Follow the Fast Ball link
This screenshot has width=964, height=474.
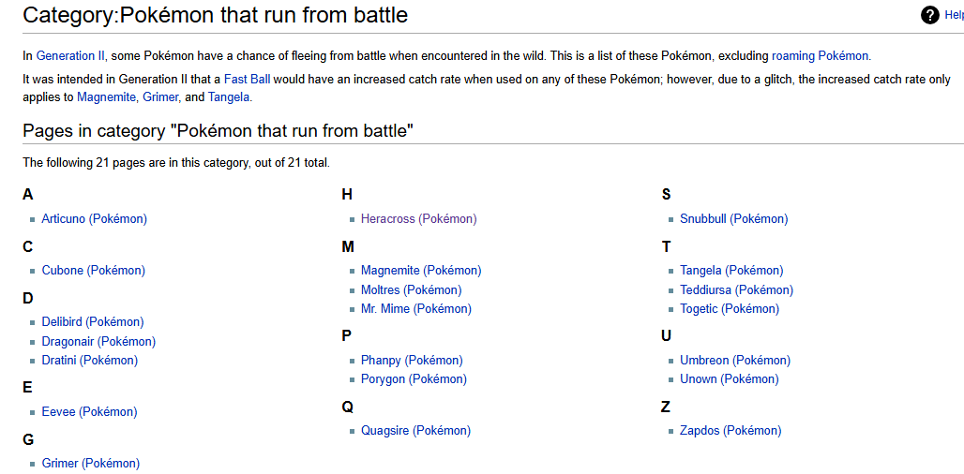[248, 80]
